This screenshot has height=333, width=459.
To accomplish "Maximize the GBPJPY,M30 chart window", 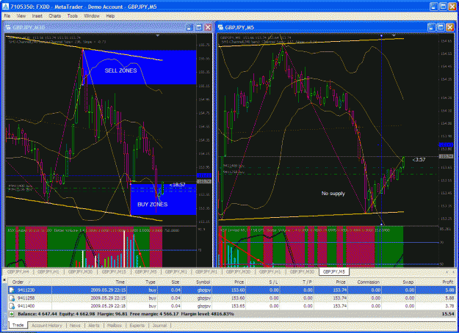I will (x=199, y=27).
